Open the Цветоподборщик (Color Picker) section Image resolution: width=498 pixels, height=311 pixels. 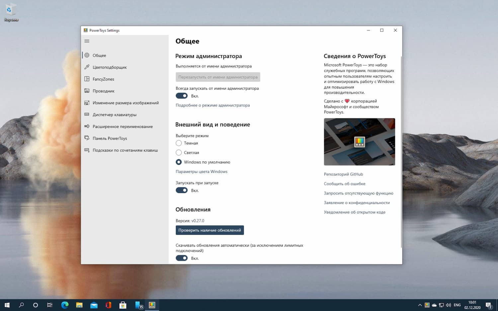(110, 67)
